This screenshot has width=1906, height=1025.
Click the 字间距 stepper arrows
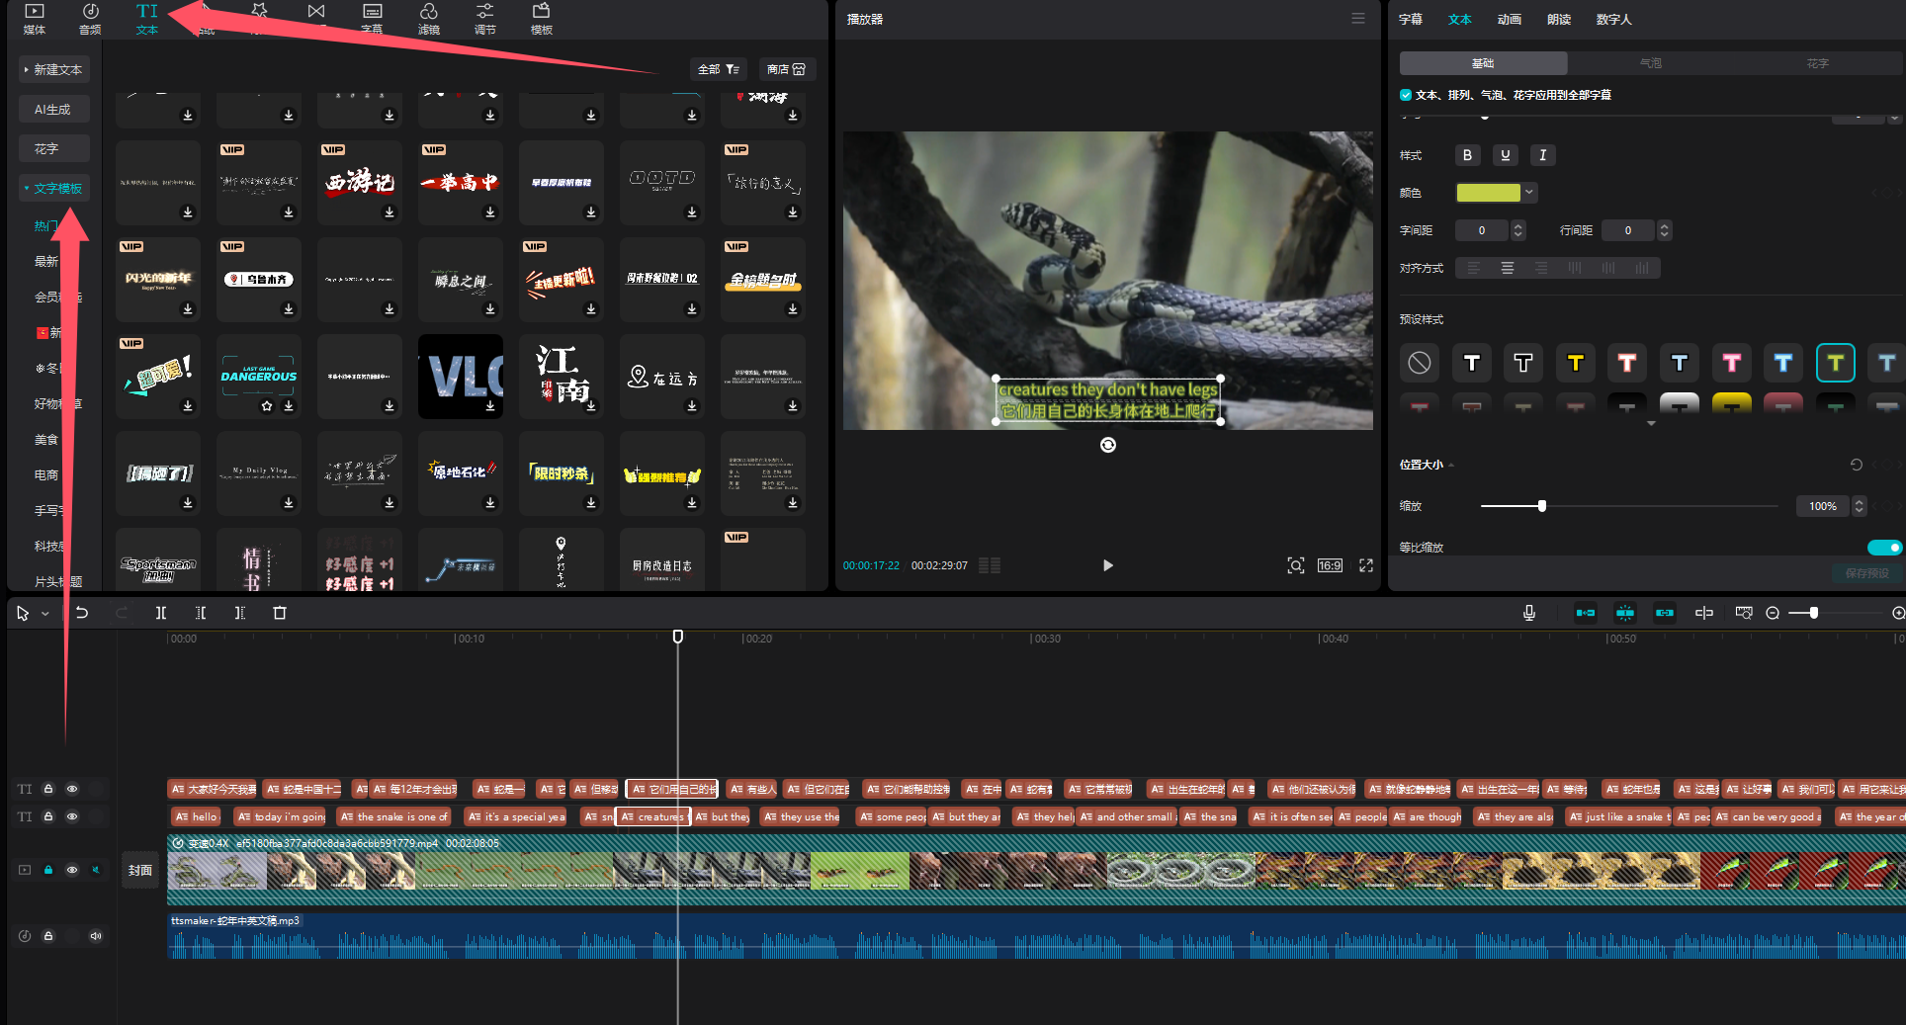(x=1519, y=230)
